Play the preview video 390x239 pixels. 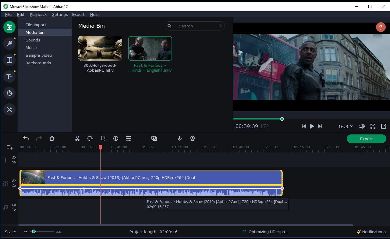point(312,126)
